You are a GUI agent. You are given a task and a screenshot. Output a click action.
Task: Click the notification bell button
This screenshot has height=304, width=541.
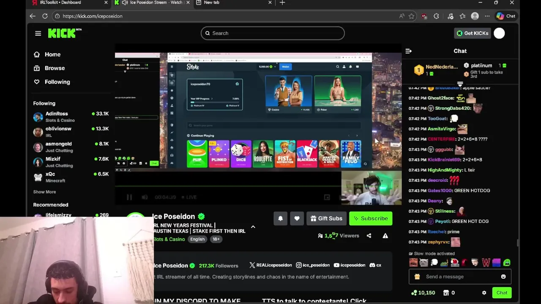click(280, 218)
